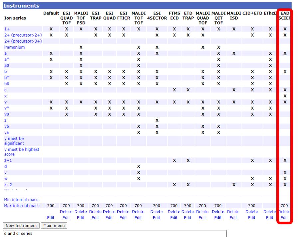Click the Max internal mass link
301x244 pixels.
point(22,206)
